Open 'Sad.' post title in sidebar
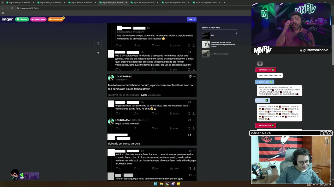The width and height of the screenshot is (334, 187). point(212,35)
